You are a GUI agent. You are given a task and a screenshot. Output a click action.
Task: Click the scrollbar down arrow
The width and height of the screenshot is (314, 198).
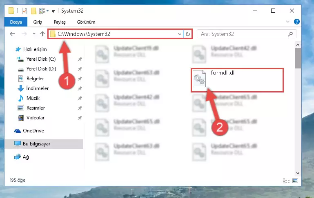pos(298,173)
